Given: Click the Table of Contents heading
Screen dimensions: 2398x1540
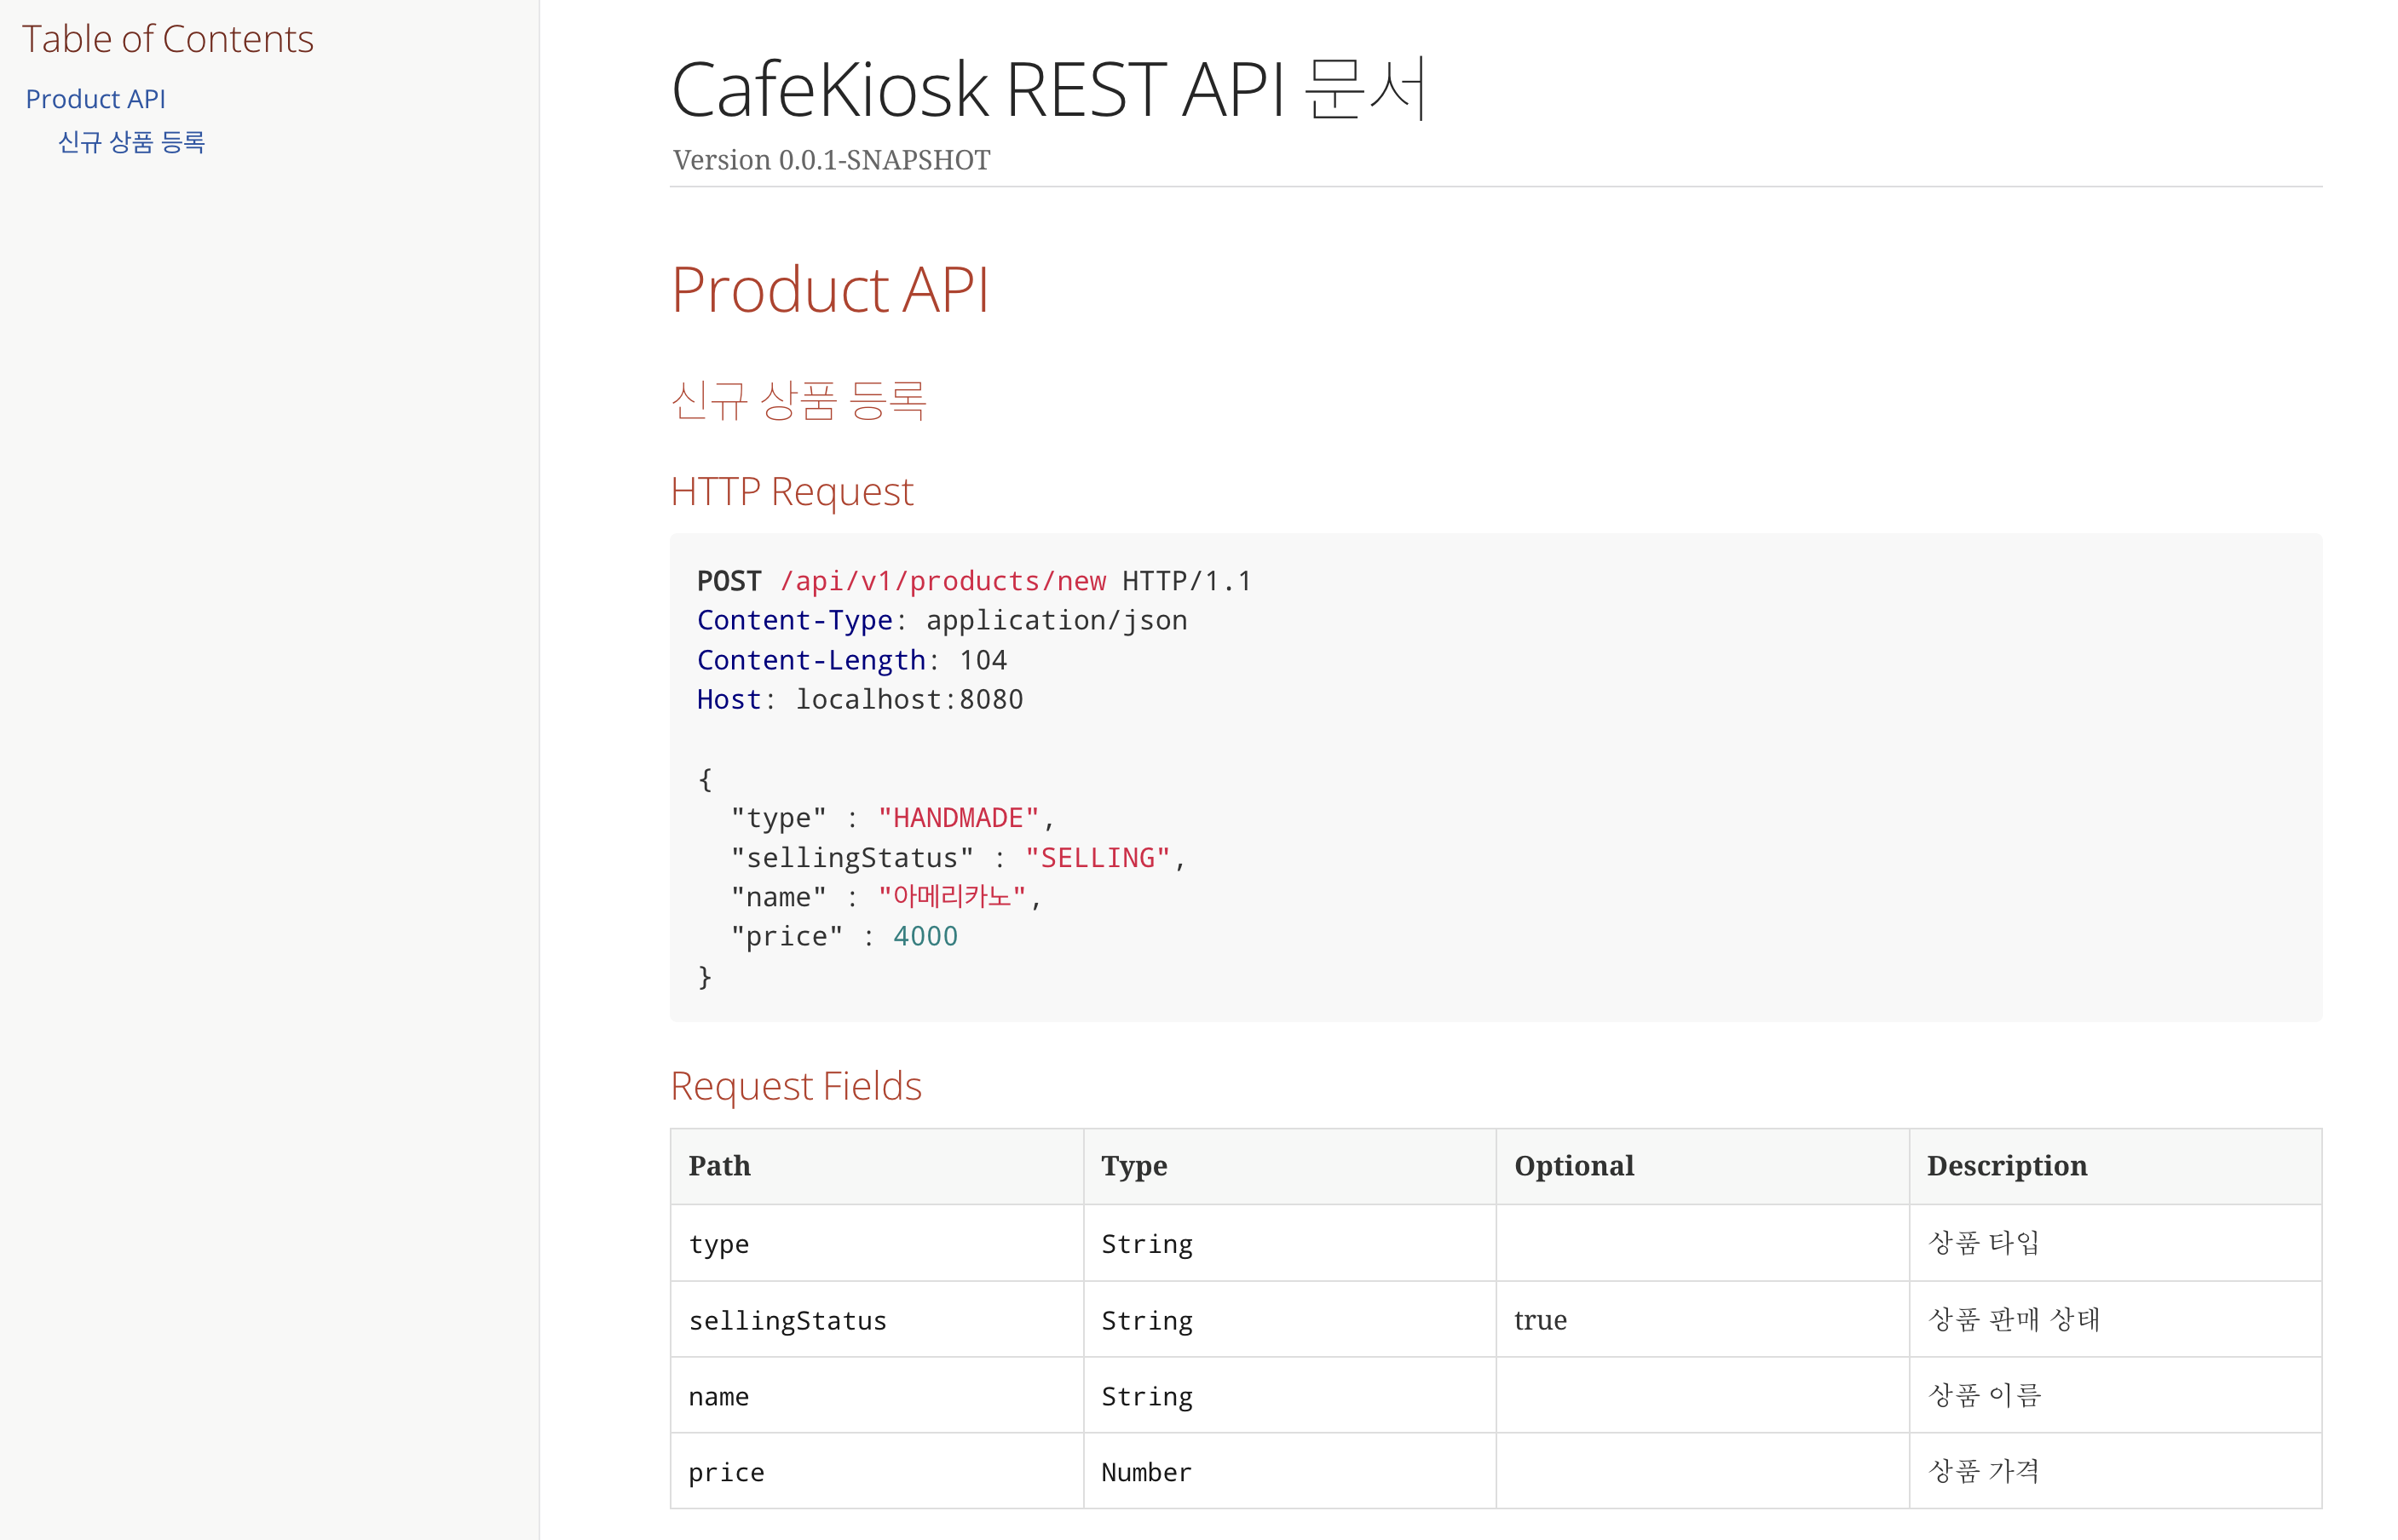Looking at the screenshot, I should coord(167,39).
